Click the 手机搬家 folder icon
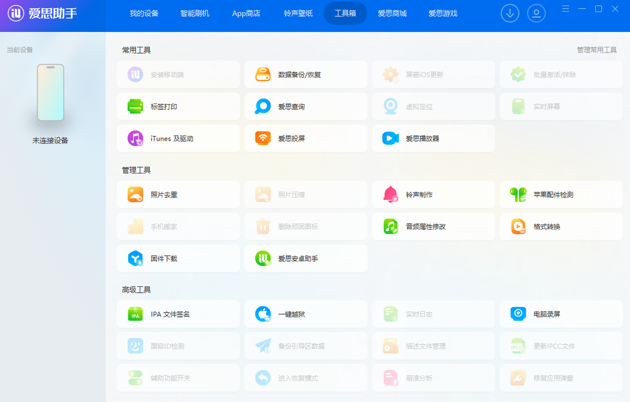 135,226
